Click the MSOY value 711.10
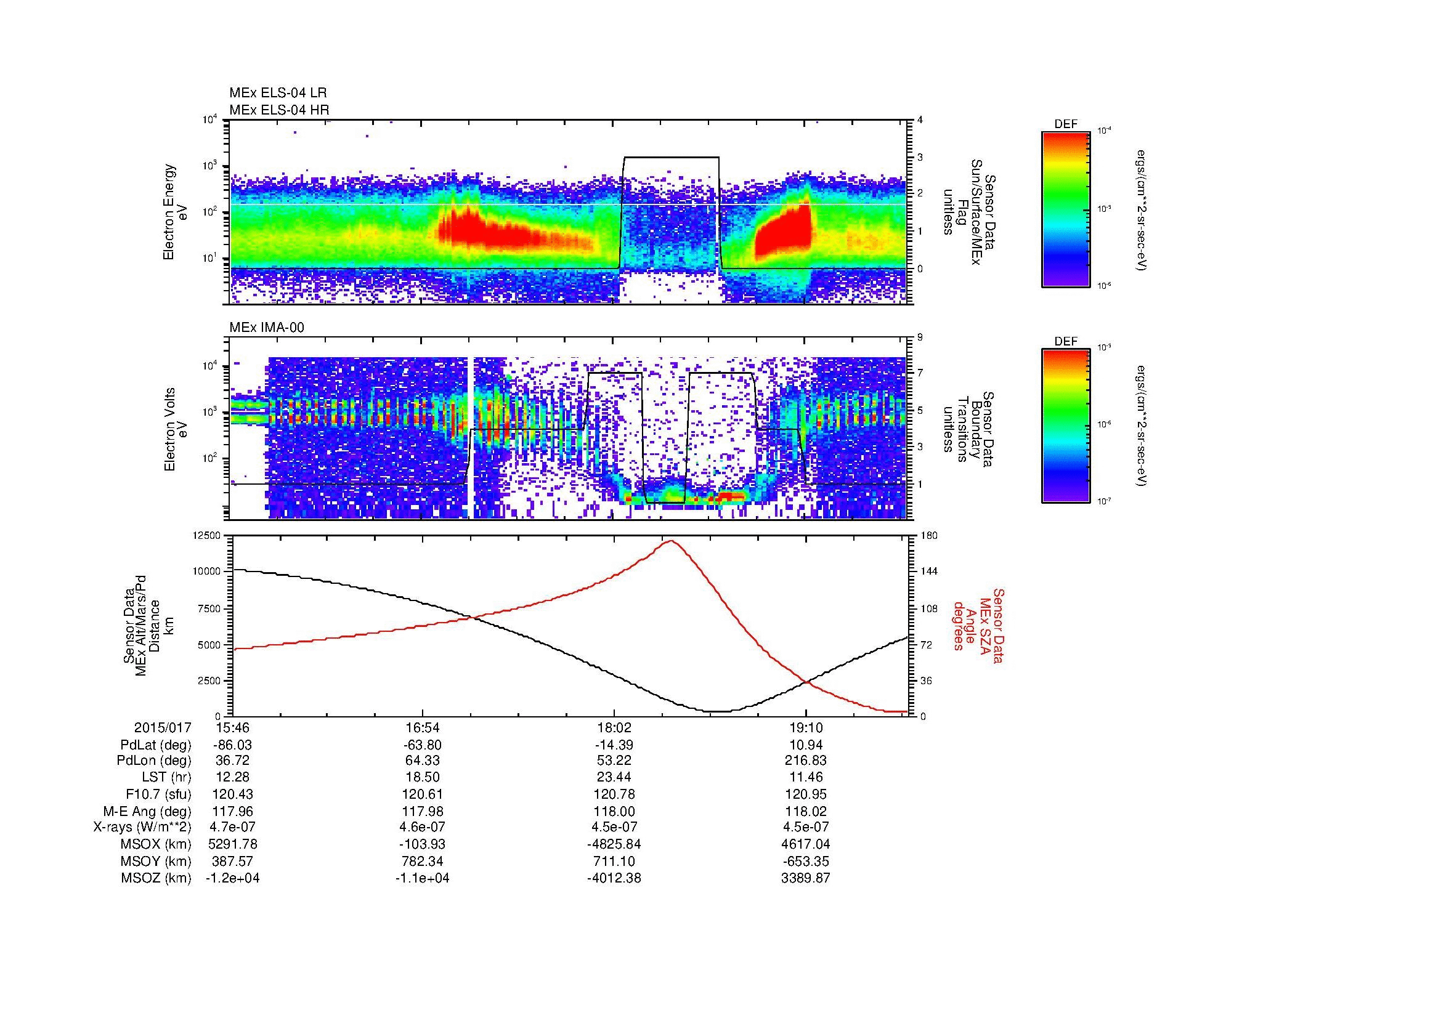Viewport: 1441px width, 1018px height. pos(614,861)
